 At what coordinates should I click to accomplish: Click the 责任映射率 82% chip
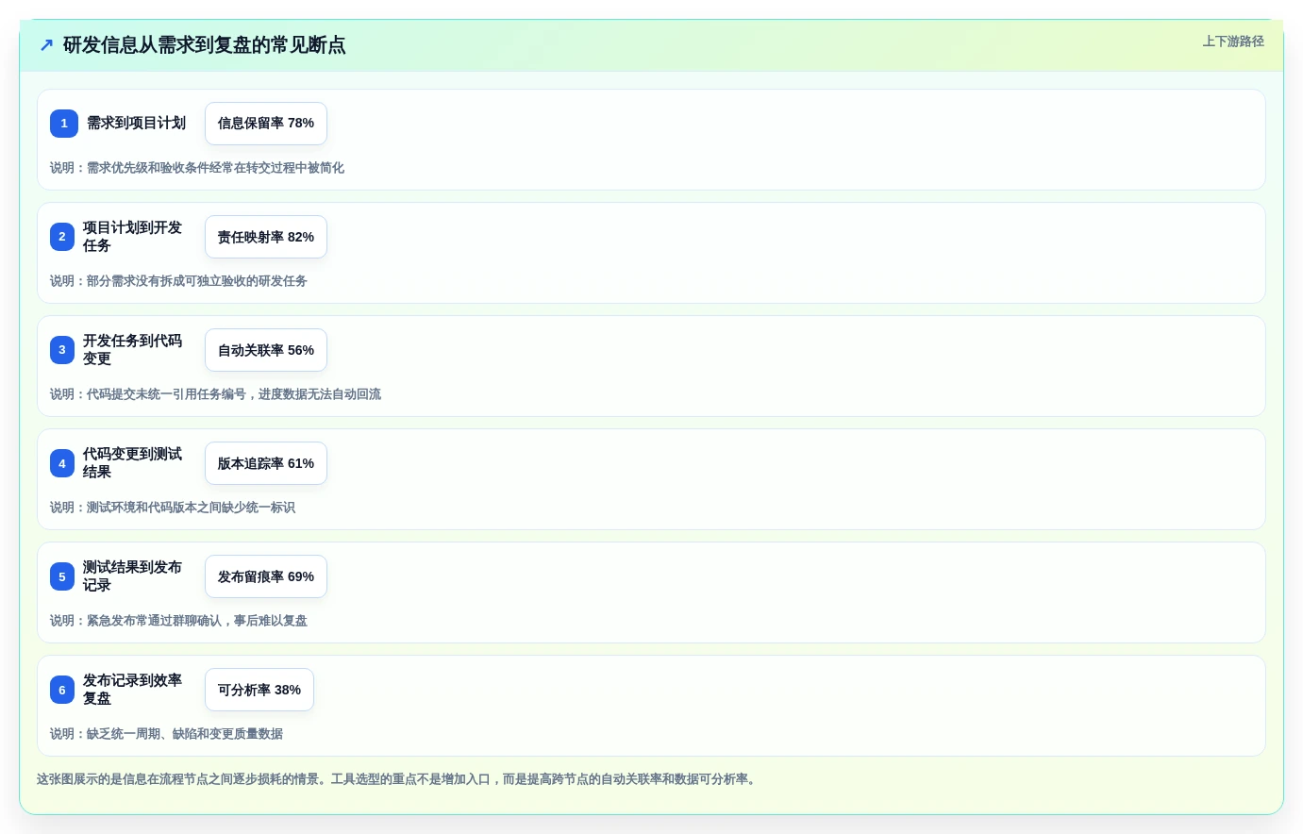(266, 237)
